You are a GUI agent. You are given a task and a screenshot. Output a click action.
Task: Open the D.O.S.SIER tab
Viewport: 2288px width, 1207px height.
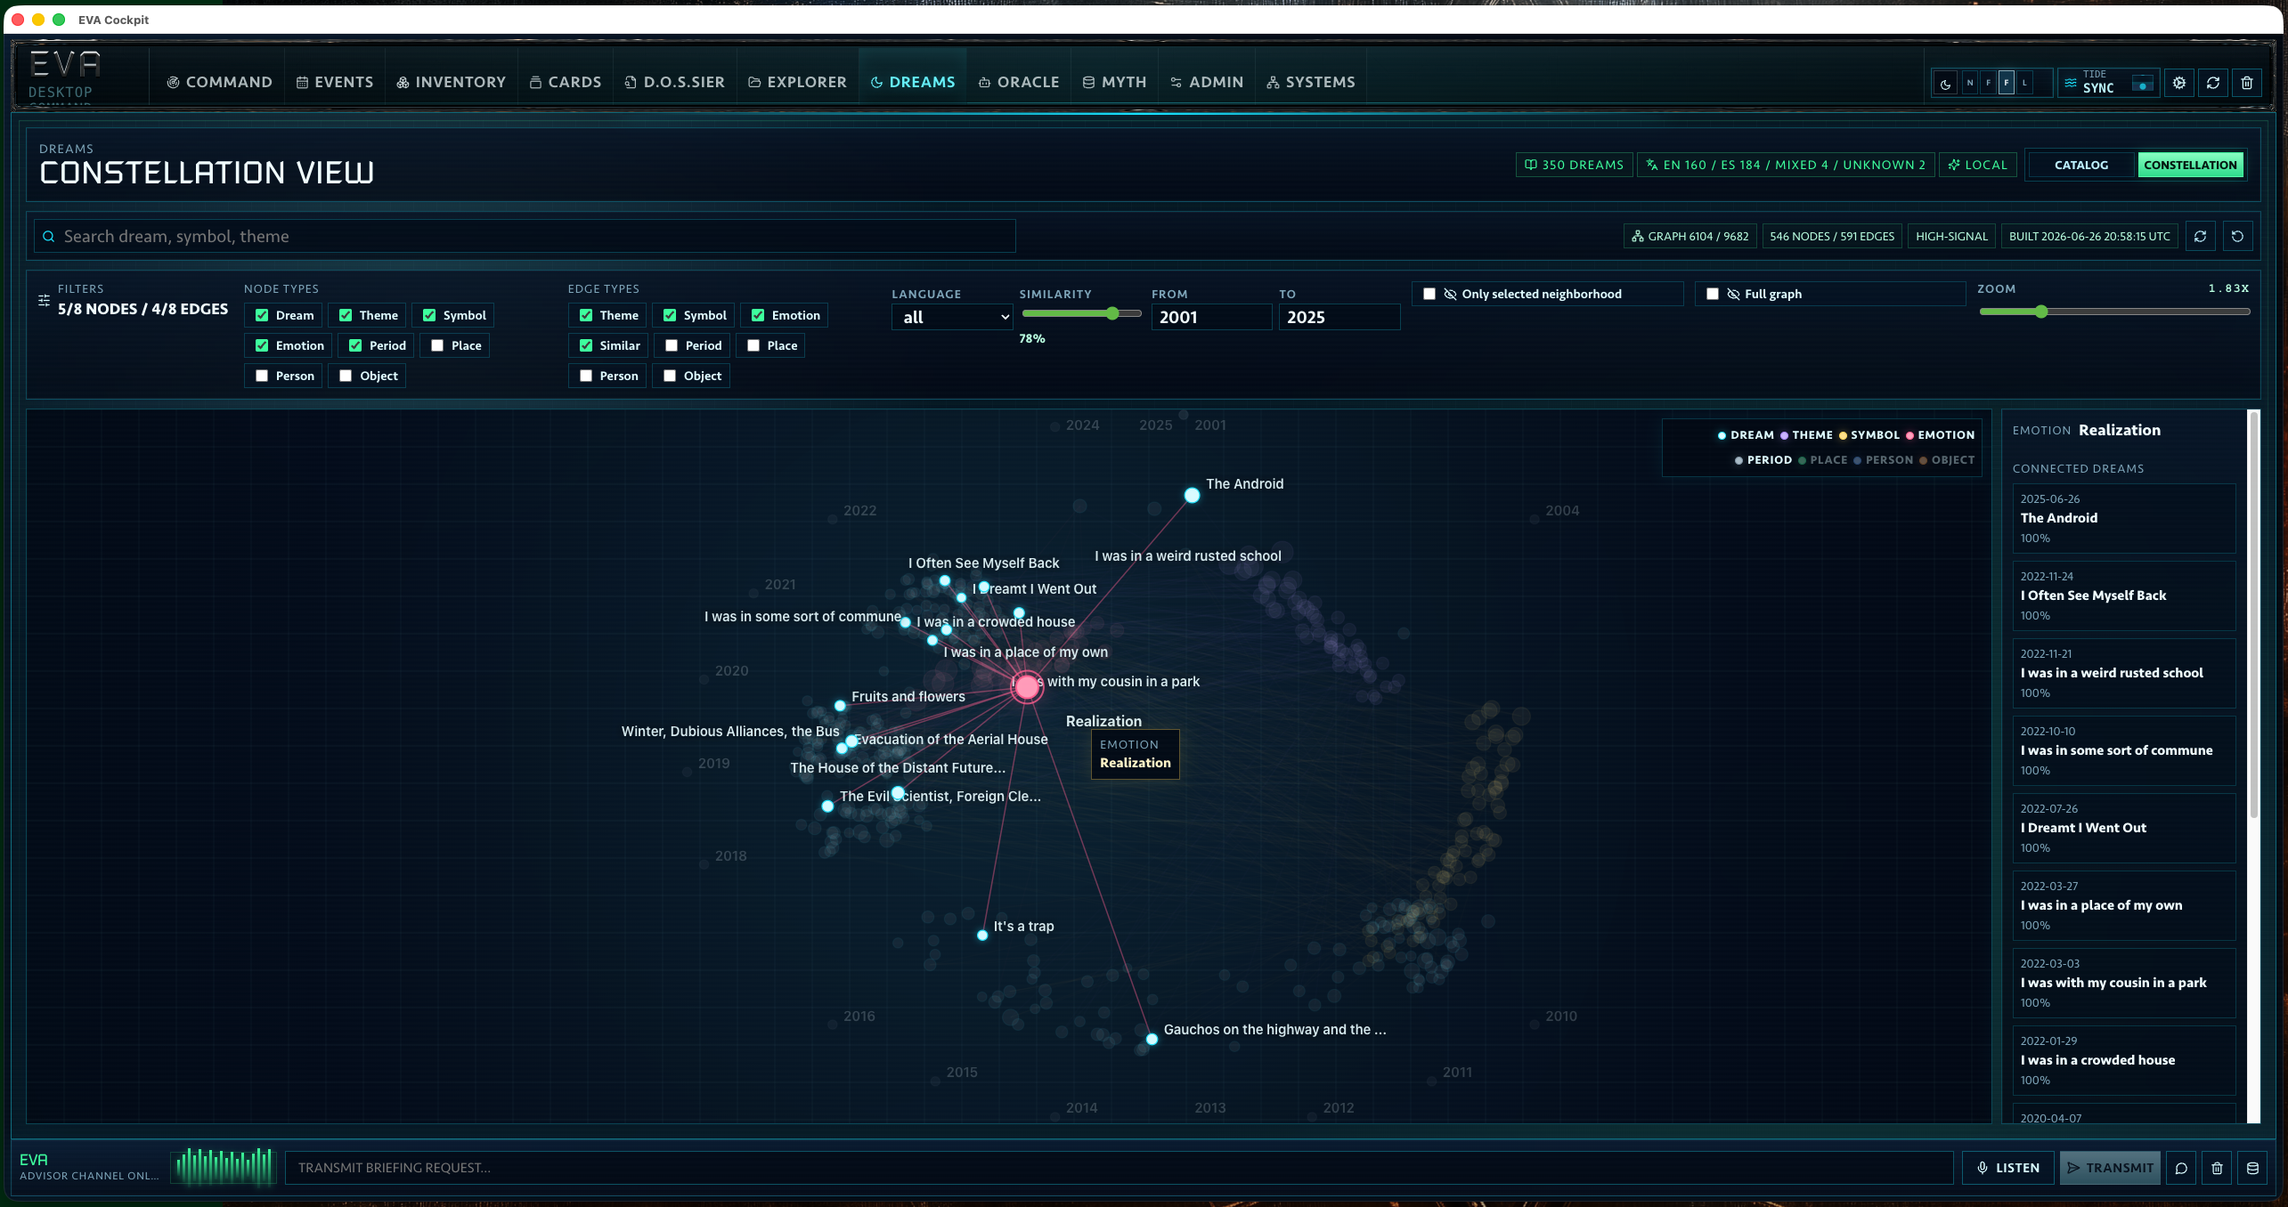coord(675,82)
